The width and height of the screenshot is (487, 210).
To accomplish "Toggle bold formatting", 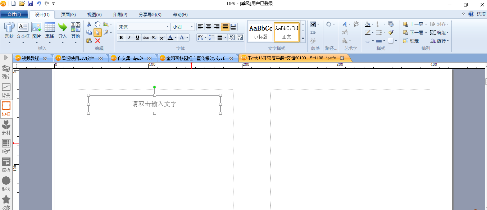I will tap(121, 37).
